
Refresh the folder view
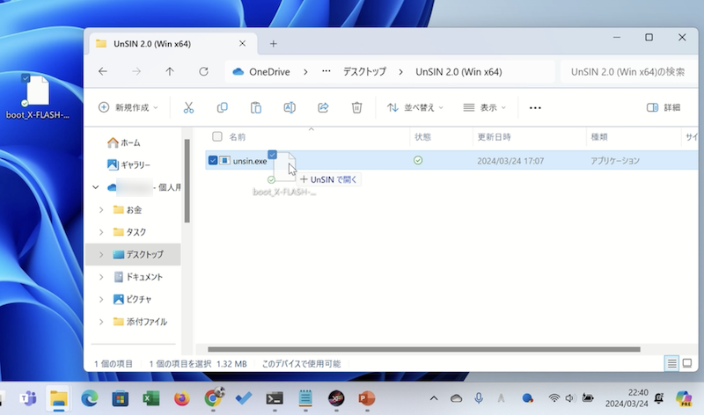pyautogui.click(x=203, y=71)
